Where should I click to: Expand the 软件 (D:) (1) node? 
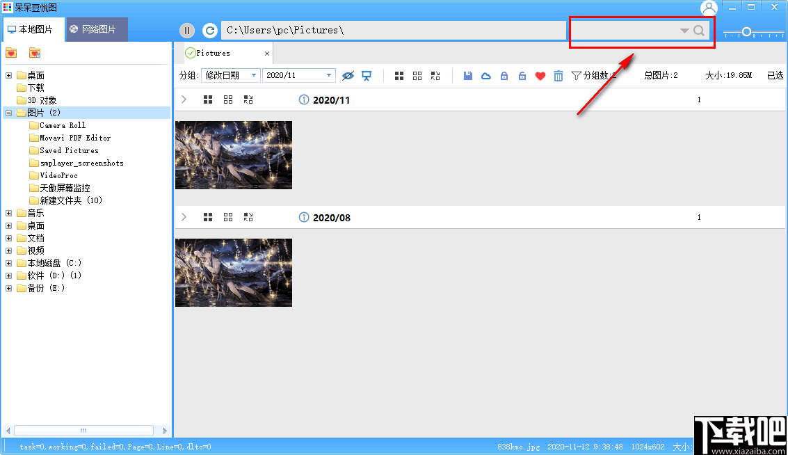(8, 276)
